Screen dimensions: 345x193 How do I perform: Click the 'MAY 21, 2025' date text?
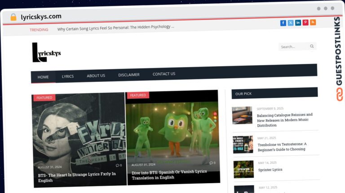[266, 138]
